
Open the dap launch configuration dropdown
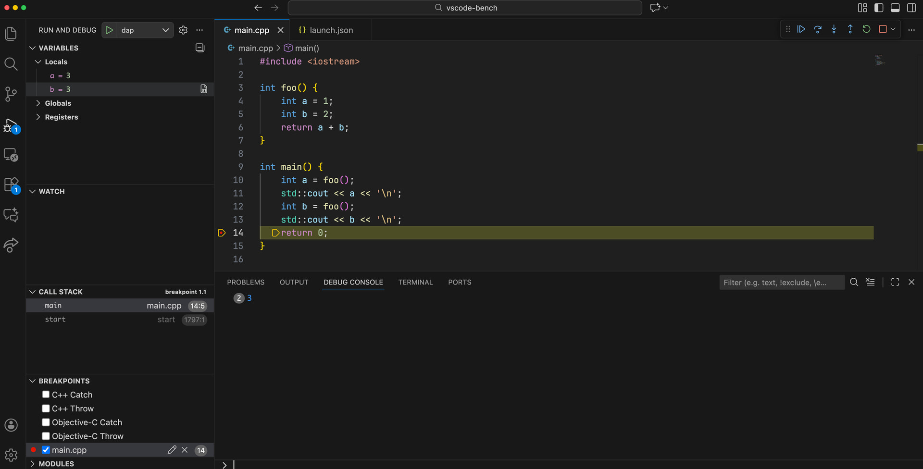(144, 30)
